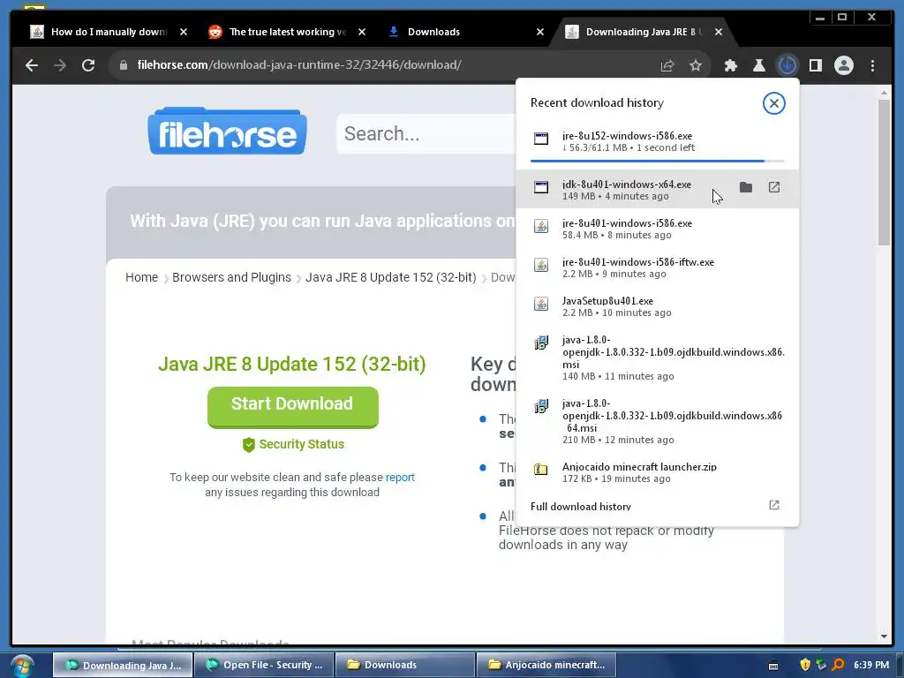Click the tray security shield icon

pyautogui.click(x=805, y=665)
